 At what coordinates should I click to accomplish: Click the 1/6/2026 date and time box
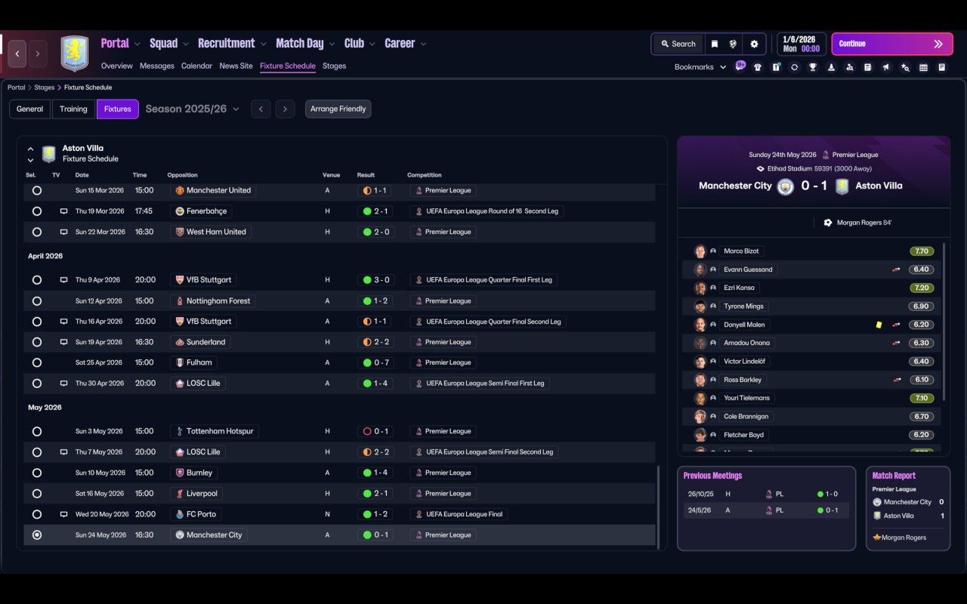coord(801,44)
